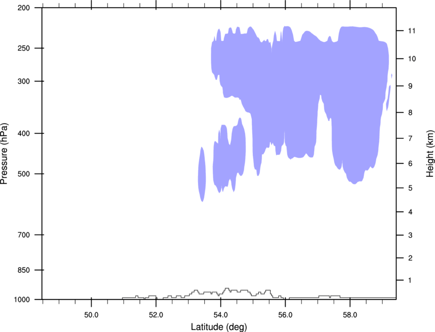Click the 54.0 latitude label

[x=221, y=315]
